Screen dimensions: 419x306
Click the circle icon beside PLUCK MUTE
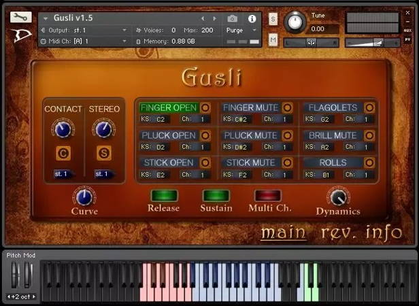pos(287,135)
